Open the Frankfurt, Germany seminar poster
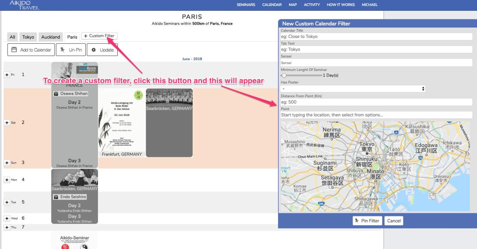The image size is (477, 249). (x=122, y=123)
